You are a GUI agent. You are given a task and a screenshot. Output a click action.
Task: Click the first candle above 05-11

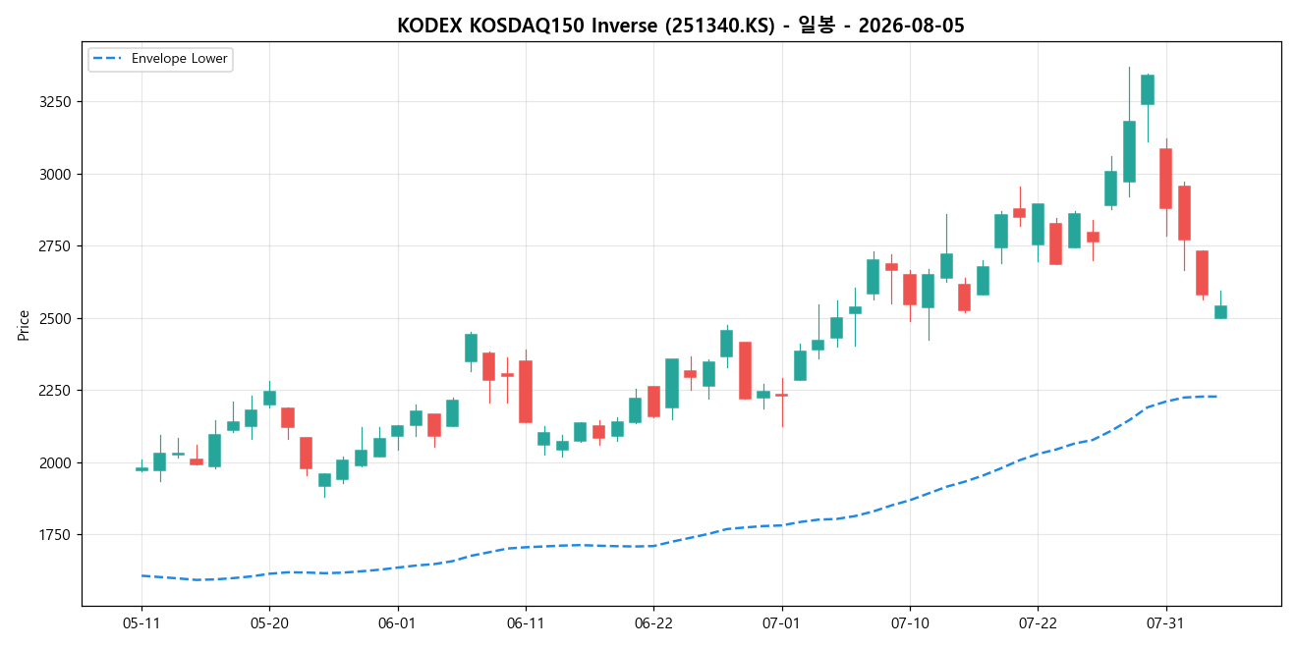(x=141, y=469)
